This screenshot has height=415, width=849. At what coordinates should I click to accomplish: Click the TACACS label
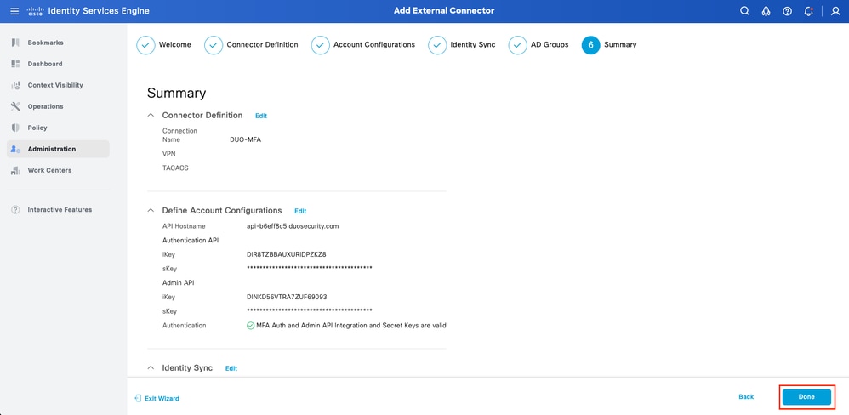[x=175, y=168]
